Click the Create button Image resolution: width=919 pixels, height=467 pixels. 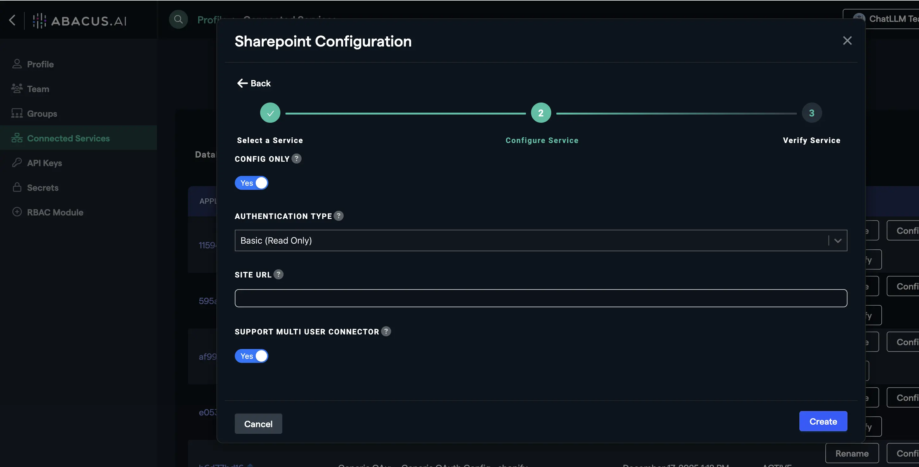[823, 421]
